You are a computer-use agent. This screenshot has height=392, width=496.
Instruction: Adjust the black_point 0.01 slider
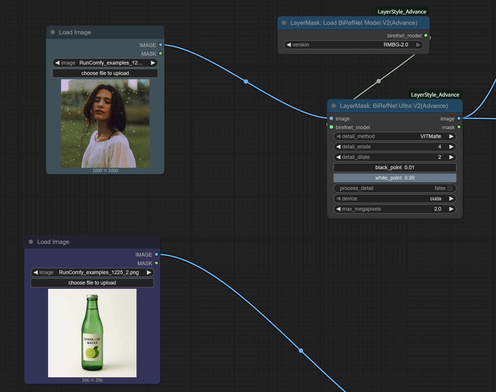point(395,167)
